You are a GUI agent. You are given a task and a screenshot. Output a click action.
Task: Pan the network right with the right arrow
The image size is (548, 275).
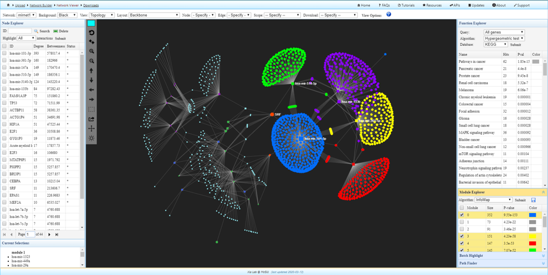coord(91,99)
